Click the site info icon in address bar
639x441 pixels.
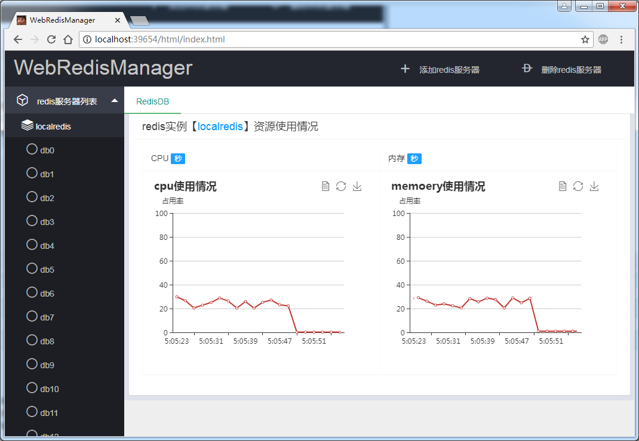coord(87,39)
